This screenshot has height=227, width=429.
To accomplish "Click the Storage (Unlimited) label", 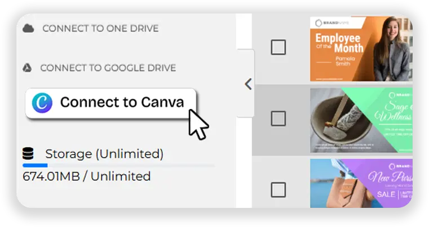I will [x=104, y=154].
